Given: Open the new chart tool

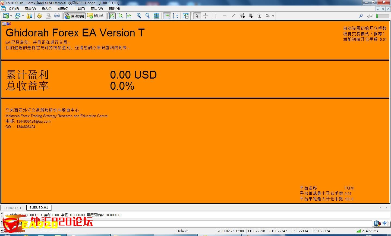Looking at the screenshot, I should [6, 16].
